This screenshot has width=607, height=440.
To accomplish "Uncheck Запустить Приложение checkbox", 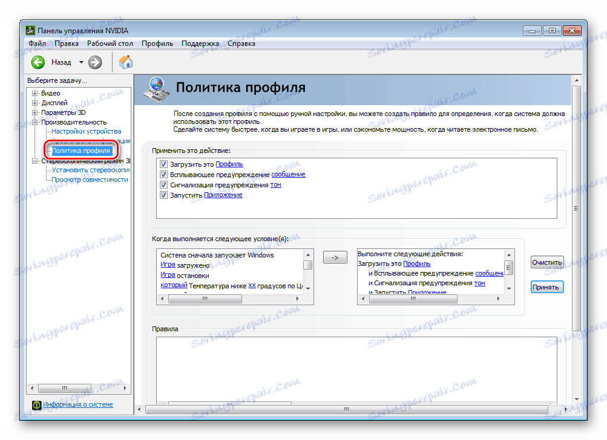I will (164, 195).
